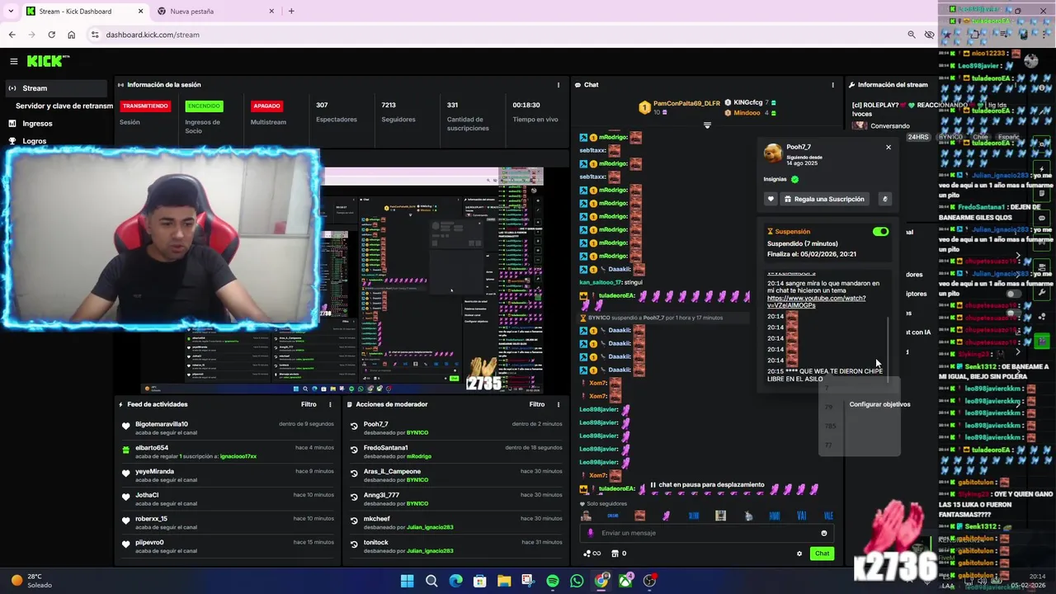Click the dashboard.kick.com/stream address bar

click(x=495, y=35)
